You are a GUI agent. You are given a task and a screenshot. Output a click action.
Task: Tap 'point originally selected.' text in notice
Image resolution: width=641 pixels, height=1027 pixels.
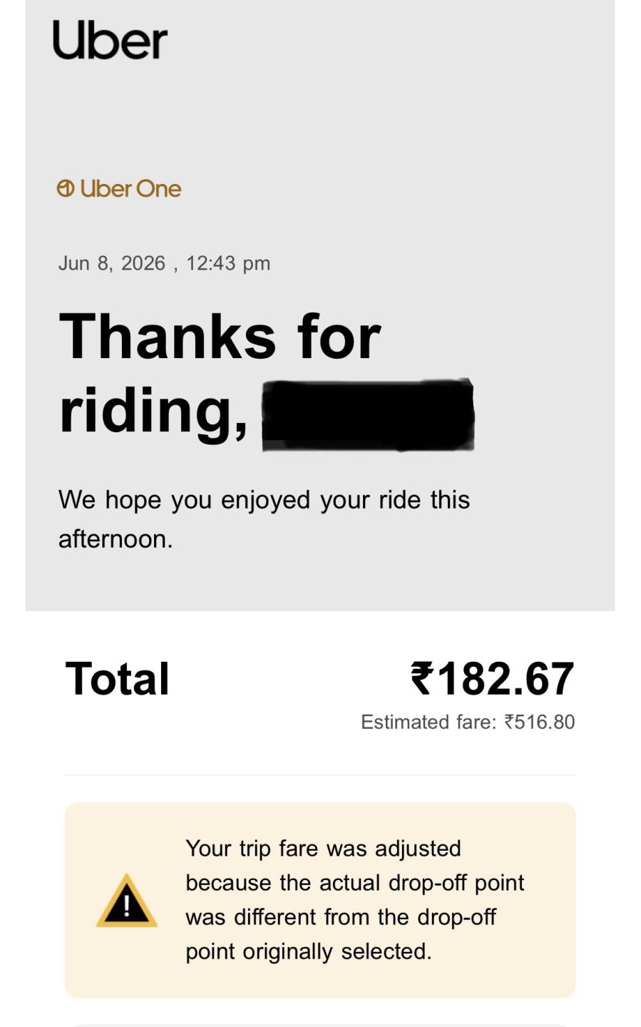click(x=309, y=951)
